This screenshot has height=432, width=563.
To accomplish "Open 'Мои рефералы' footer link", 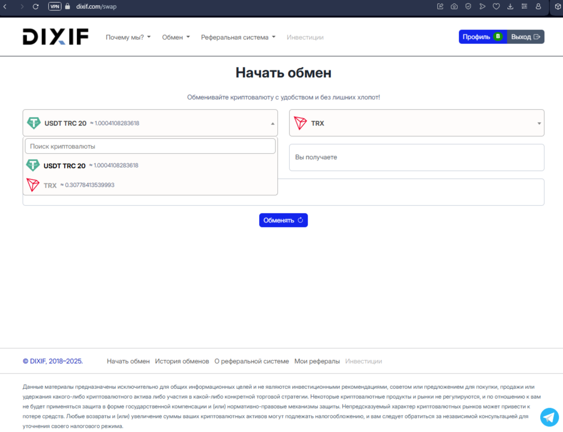I will 317,361.
